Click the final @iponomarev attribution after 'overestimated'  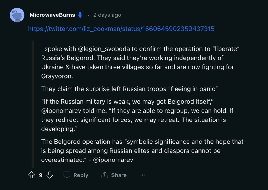113,160
